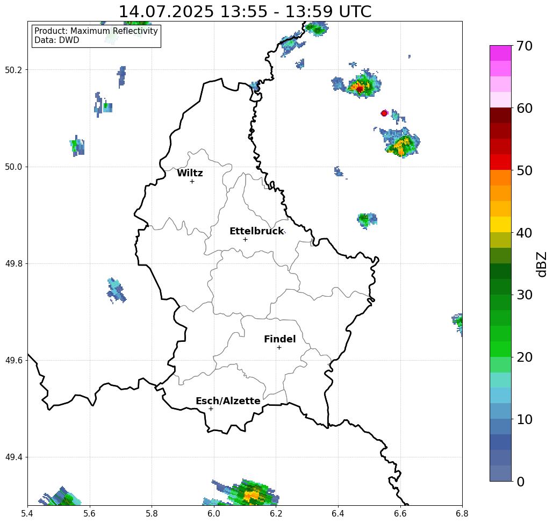553x523 pixels.
Task: Click the colorbar tick label 0
Action: pyautogui.click(x=521, y=482)
